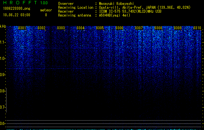Click time marker 0303
204x130 pixels.
tap(61, 28)
